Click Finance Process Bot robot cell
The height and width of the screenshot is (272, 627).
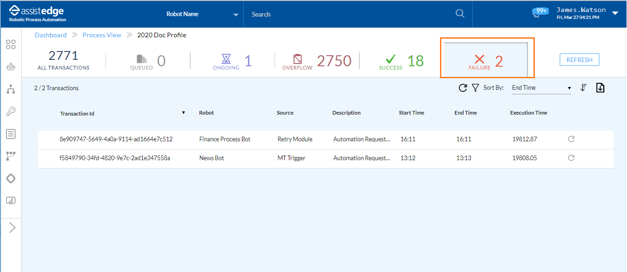click(x=225, y=139)
